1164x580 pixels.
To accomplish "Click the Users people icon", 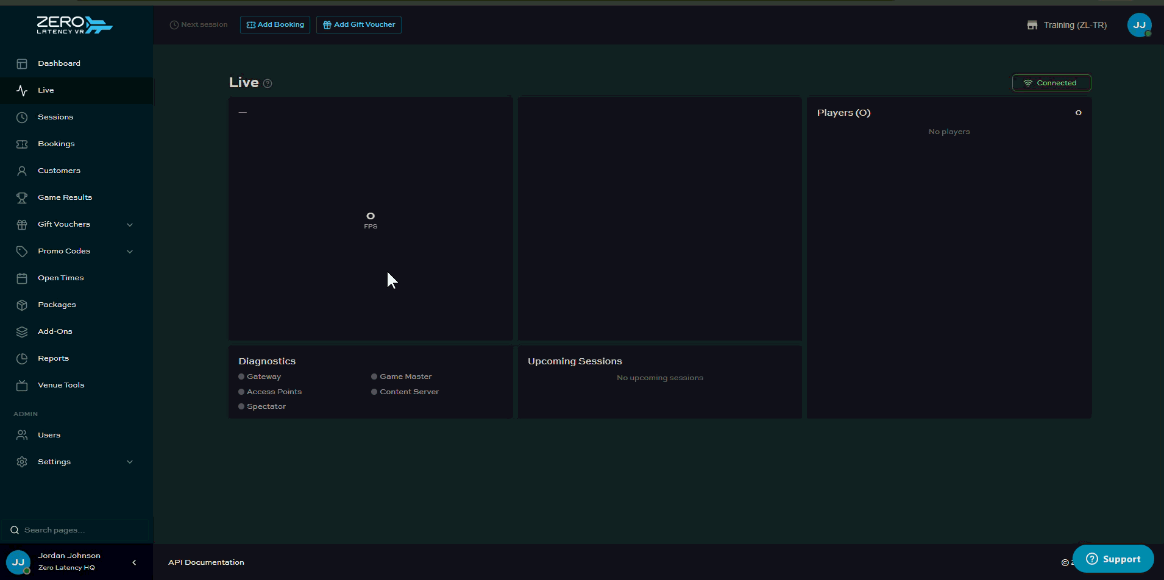I will click(22, 435).
